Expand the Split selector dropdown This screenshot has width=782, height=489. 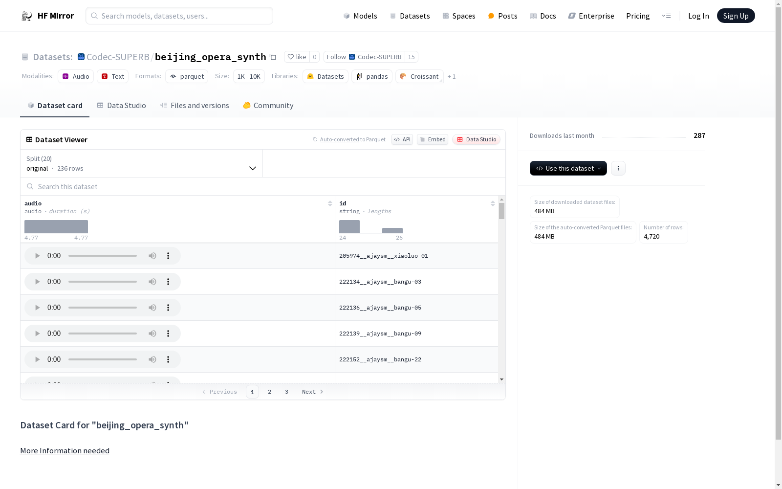coord(141,163)
